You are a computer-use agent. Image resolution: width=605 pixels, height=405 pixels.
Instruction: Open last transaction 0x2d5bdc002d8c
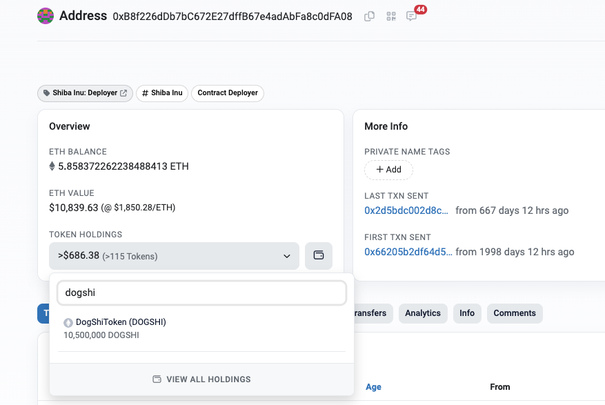tap(406, 210)
